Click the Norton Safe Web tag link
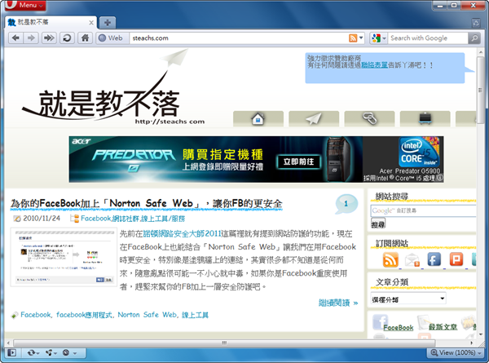 point(148,315)
